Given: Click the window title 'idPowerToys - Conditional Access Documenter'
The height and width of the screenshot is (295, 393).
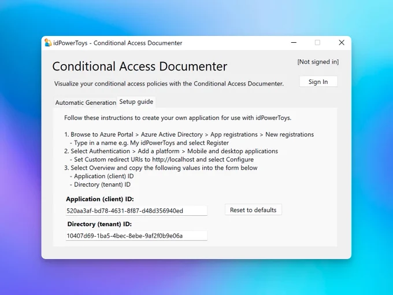Looking at the screenshot, I should (x=117, y=43).
